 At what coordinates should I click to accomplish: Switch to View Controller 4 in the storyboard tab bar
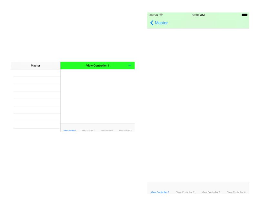[x=125, y=130]
